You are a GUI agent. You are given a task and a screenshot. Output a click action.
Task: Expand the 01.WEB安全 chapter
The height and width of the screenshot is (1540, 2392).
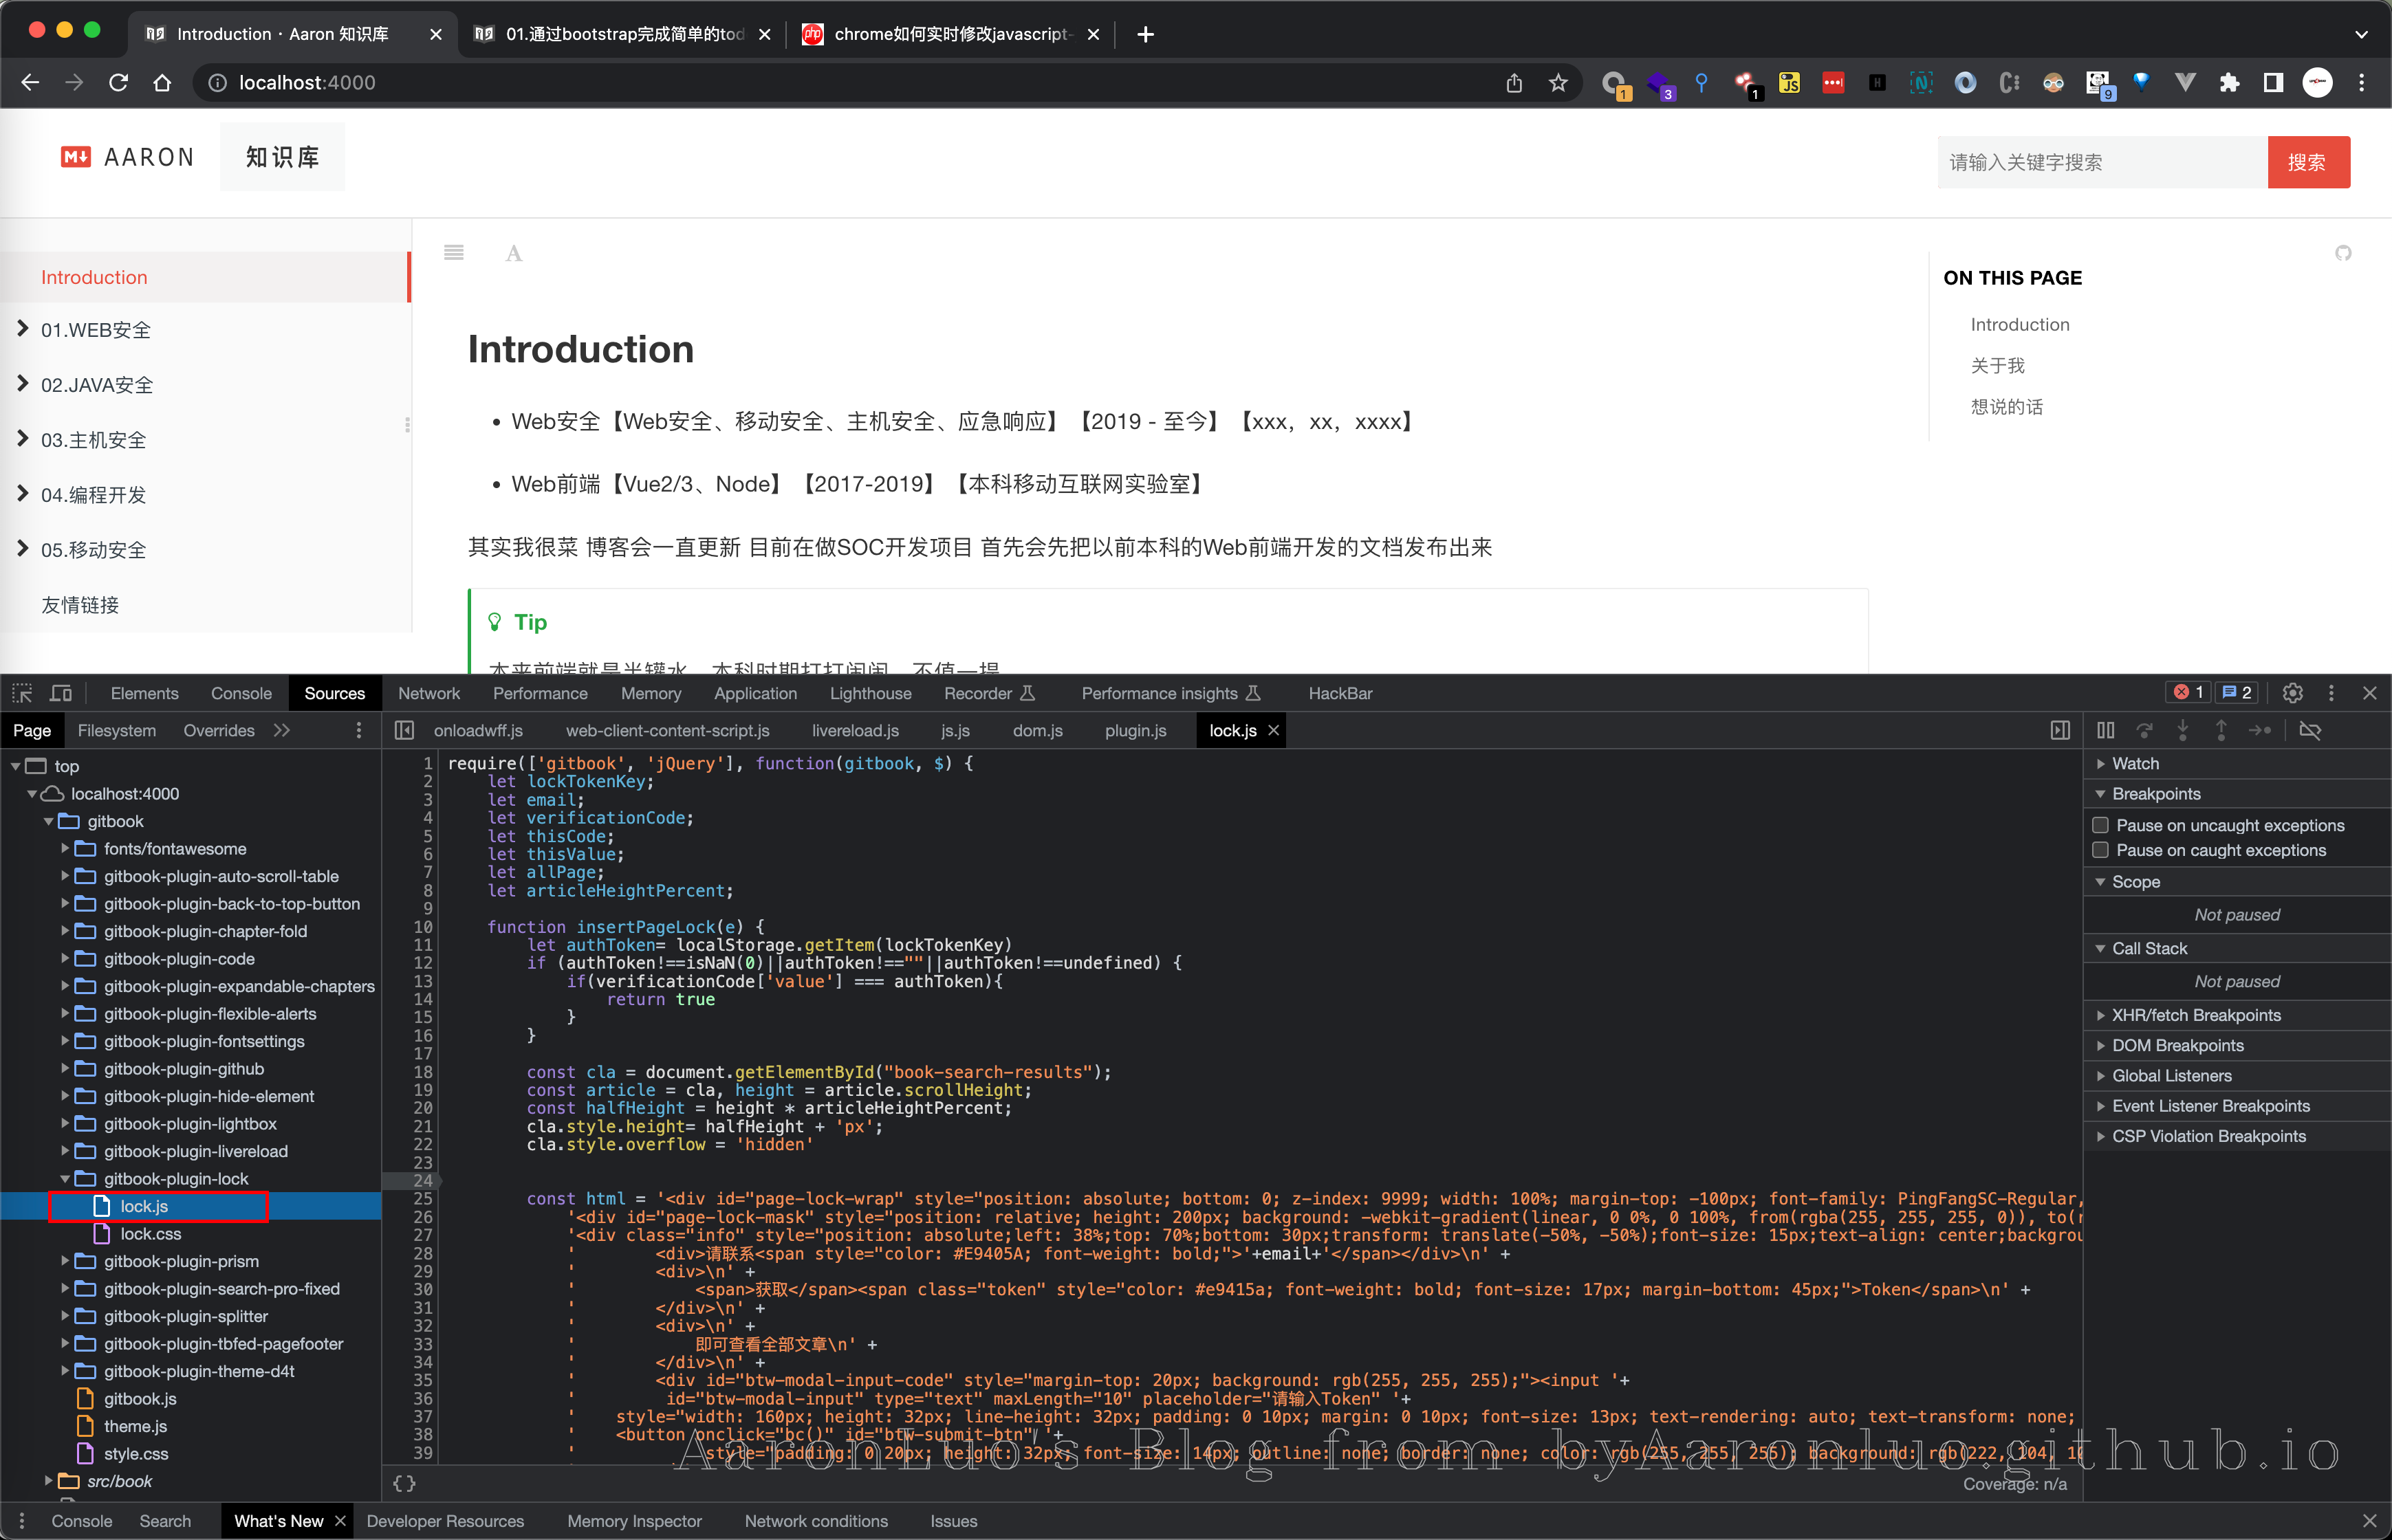point(23,329)
